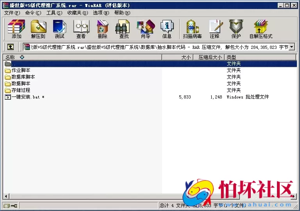300x211 pixels.
Task: Open the 文件(F) menu
Action: (x=12, y=13)
